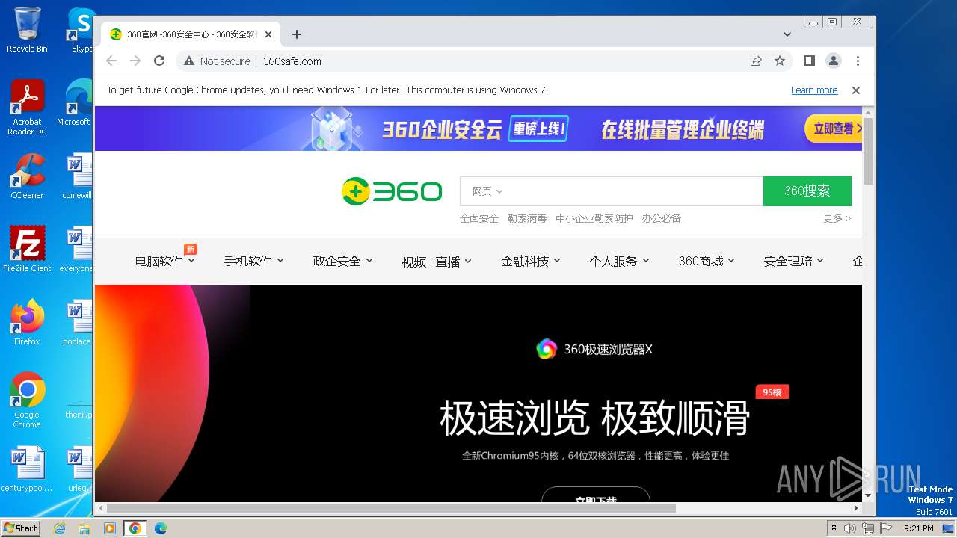This screenshot has height=538, width=957.
Task: Open the Not secure site info
Action: coord(217,61)
